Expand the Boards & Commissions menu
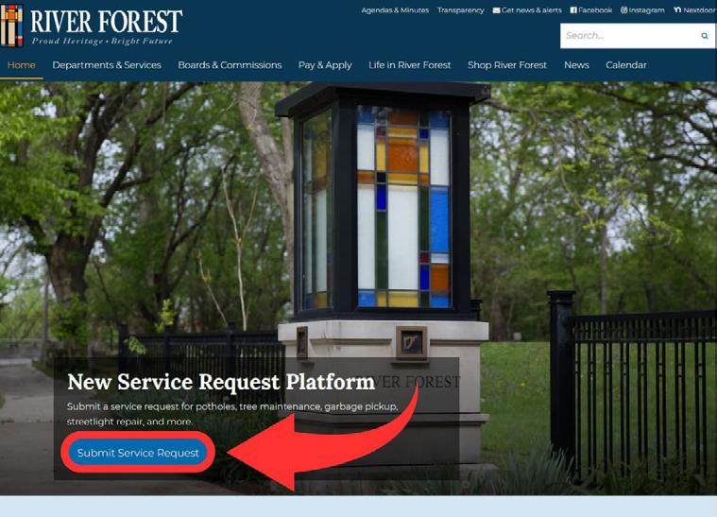This screenshot has width=717, height=517. pos(230,65)
